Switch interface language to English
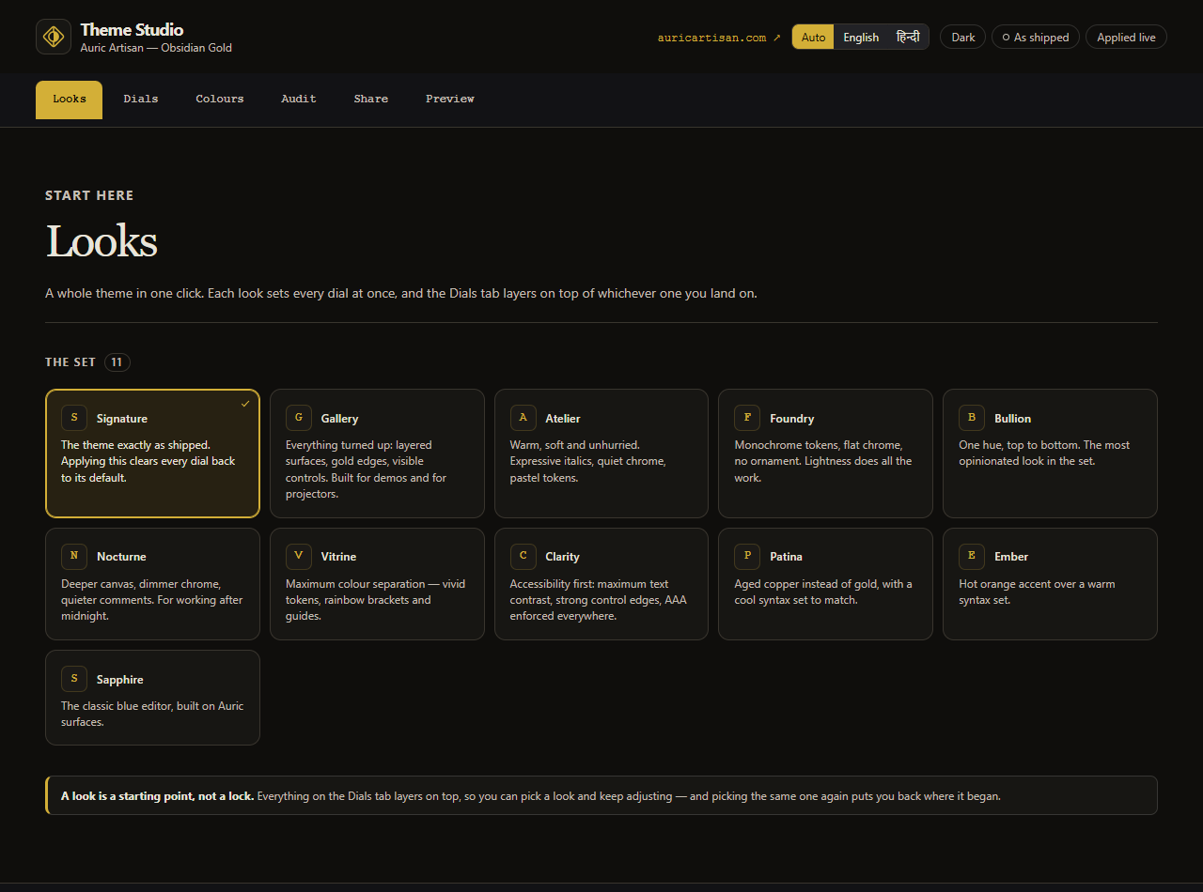 tap(861, 37)
